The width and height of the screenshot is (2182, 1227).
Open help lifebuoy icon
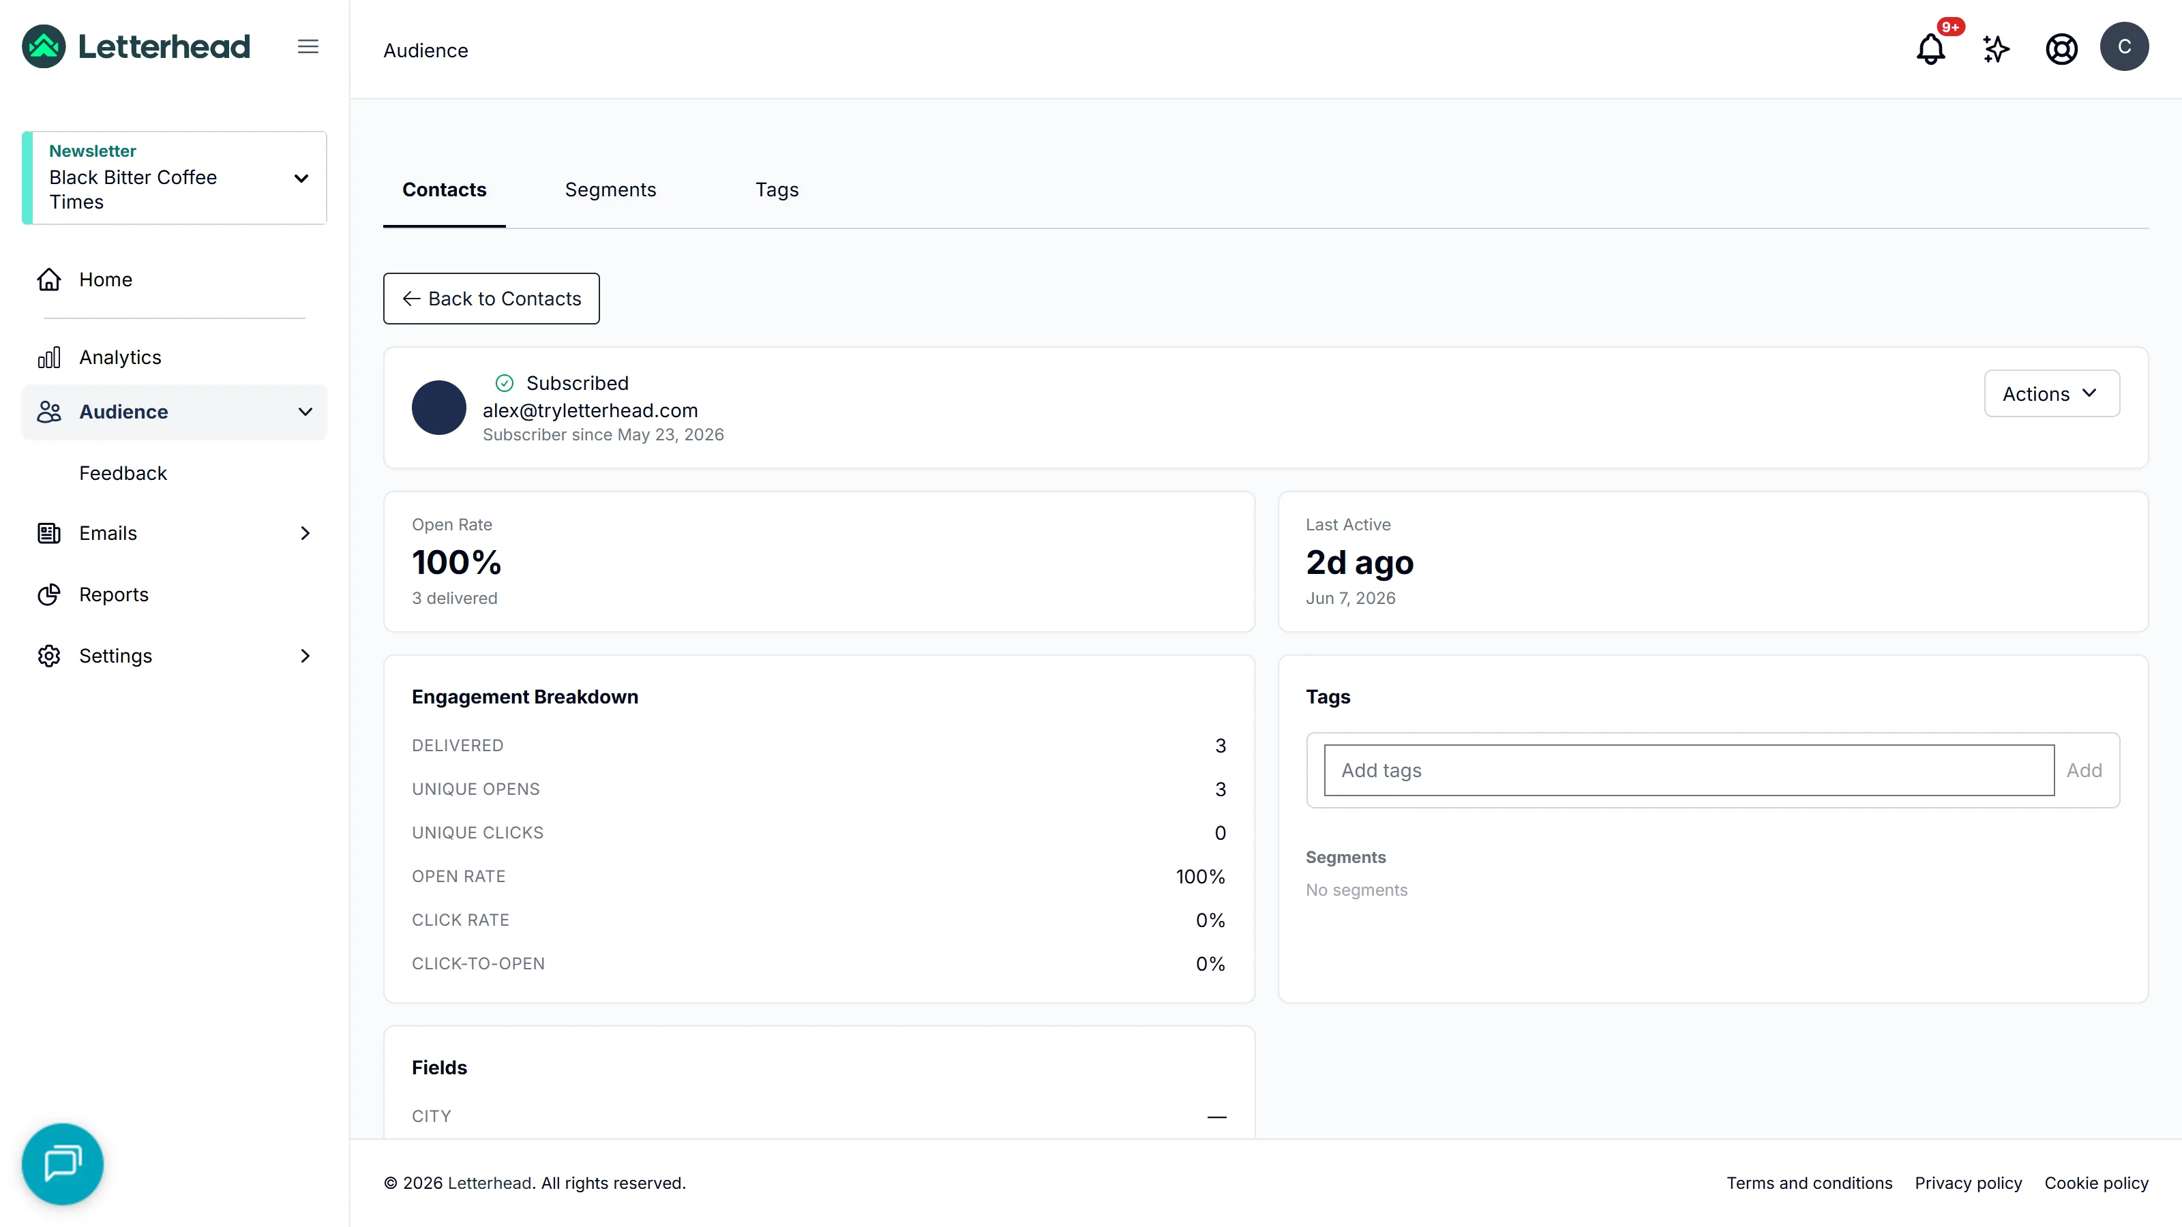[2061, 48]
